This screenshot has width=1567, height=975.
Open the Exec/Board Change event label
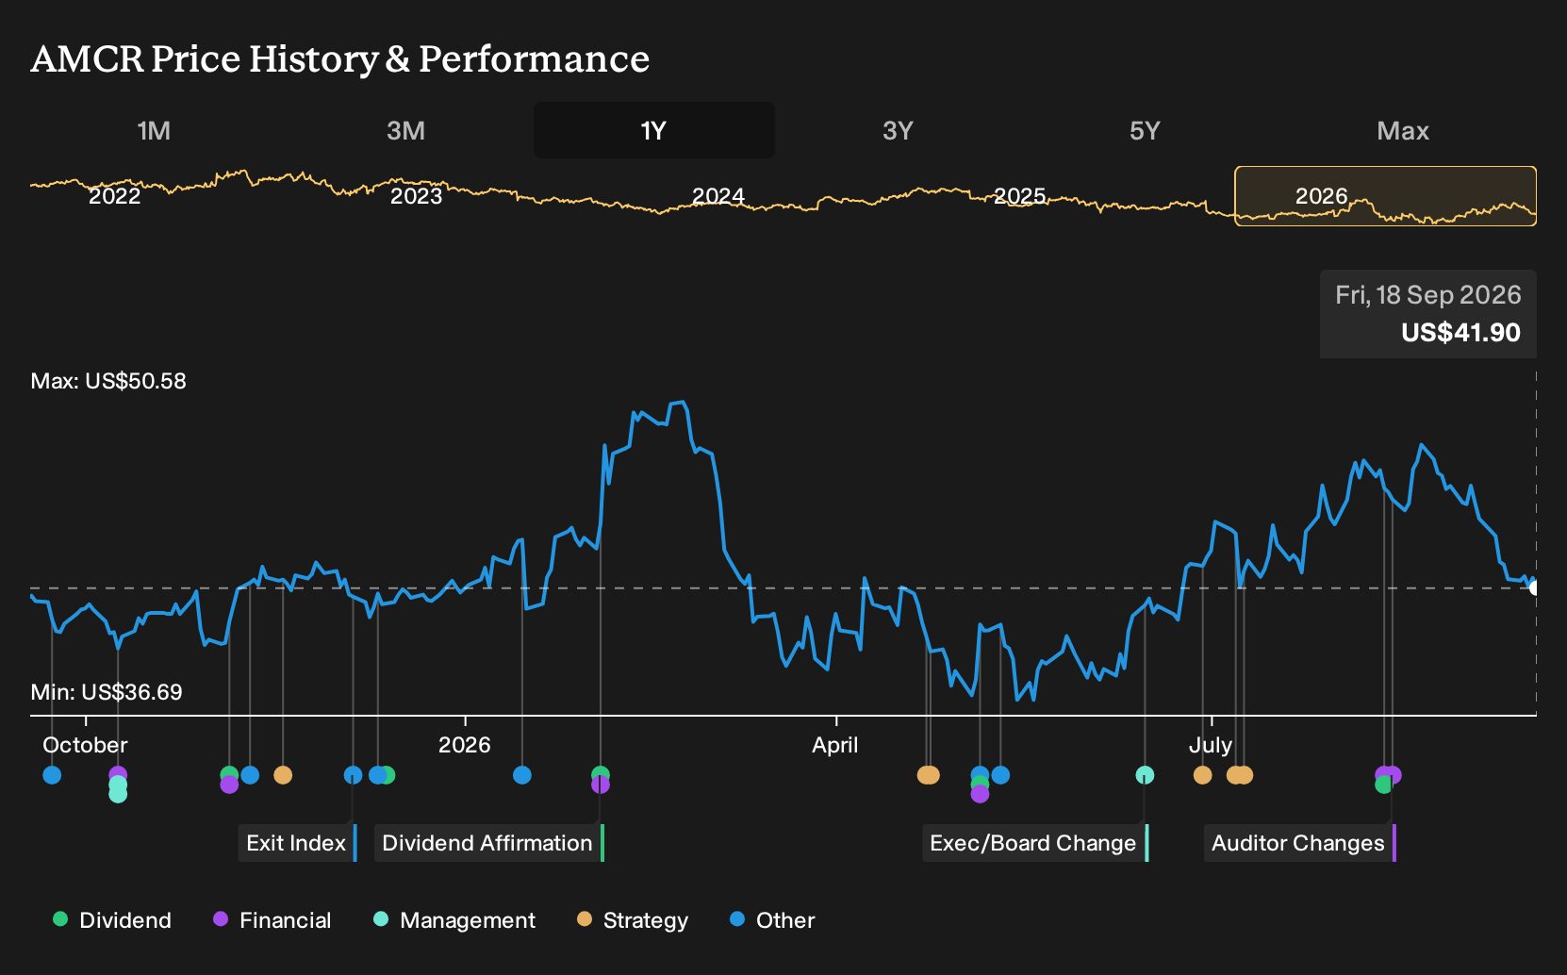[x=1034, y=843]
